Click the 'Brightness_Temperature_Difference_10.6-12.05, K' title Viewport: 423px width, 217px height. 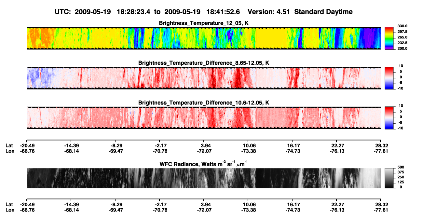coord(204,103)
